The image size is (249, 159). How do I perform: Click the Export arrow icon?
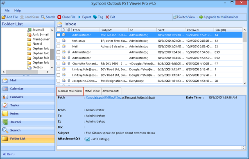79,17
